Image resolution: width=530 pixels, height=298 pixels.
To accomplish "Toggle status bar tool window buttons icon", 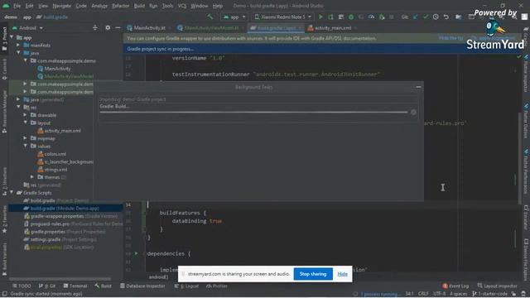I will click(4, 294).
